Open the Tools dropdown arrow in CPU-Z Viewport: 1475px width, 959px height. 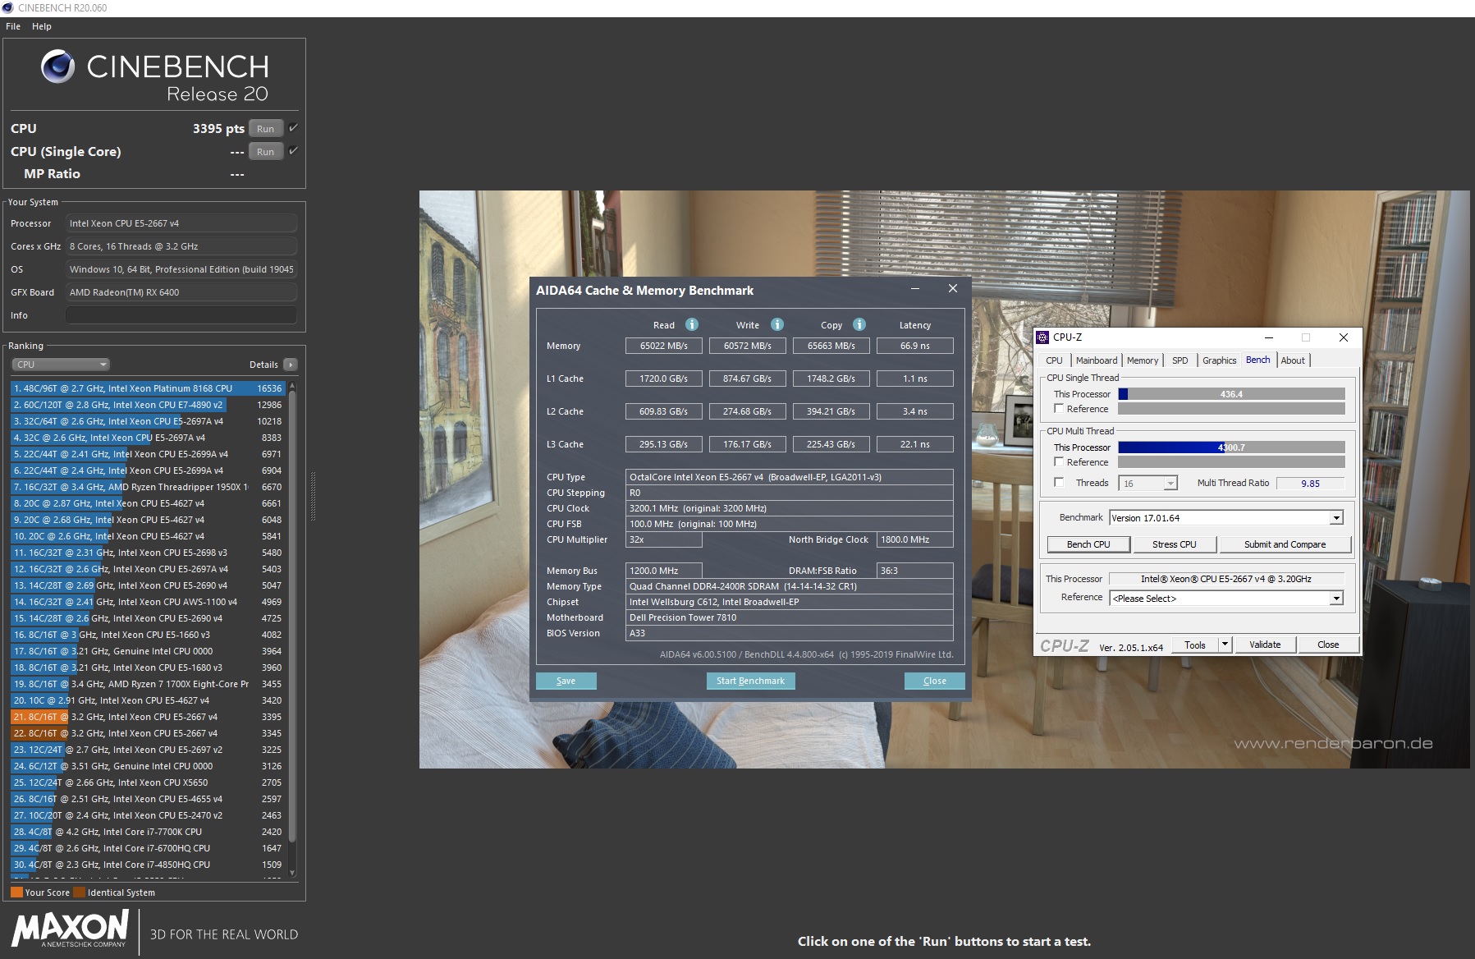coord(1225,645)
